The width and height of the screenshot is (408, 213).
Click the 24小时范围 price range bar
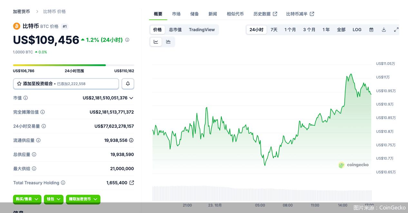pyautogui.click(x=73, y=65)
